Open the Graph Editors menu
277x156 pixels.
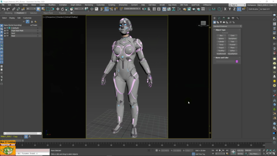(76, 5)
